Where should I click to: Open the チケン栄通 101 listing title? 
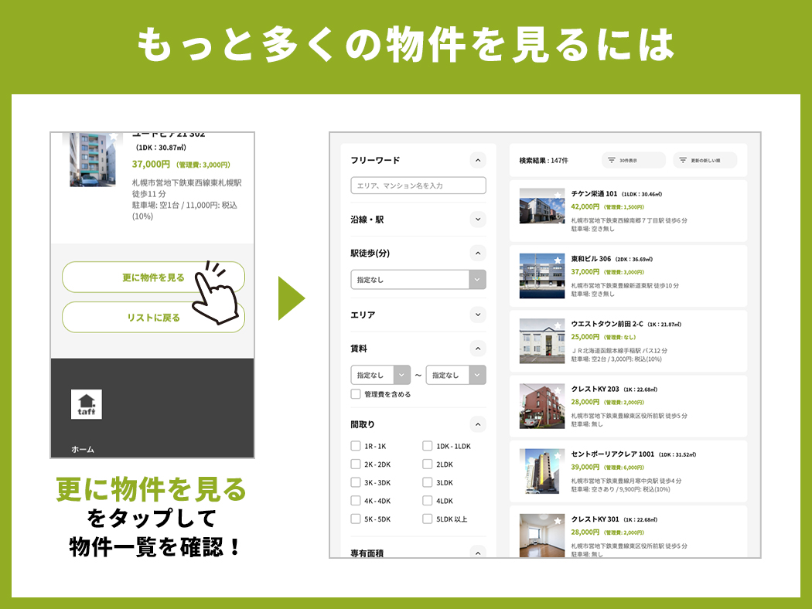(594, 193)
